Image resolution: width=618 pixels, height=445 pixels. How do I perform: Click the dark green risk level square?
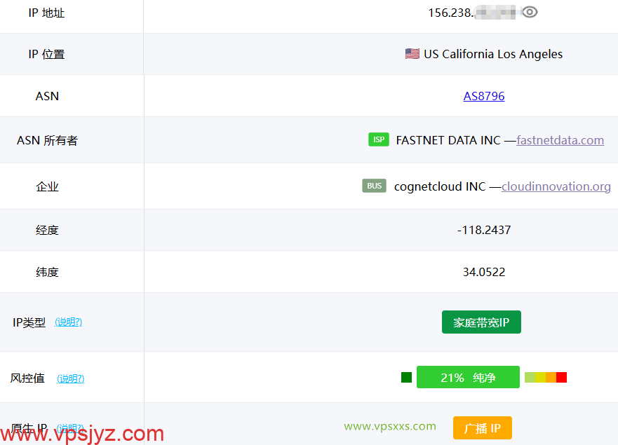[x=406, y=377]
